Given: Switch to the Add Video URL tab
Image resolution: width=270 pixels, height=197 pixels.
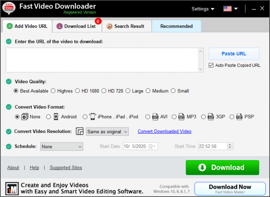Looking at the screenshot, I should click(27, 26).
